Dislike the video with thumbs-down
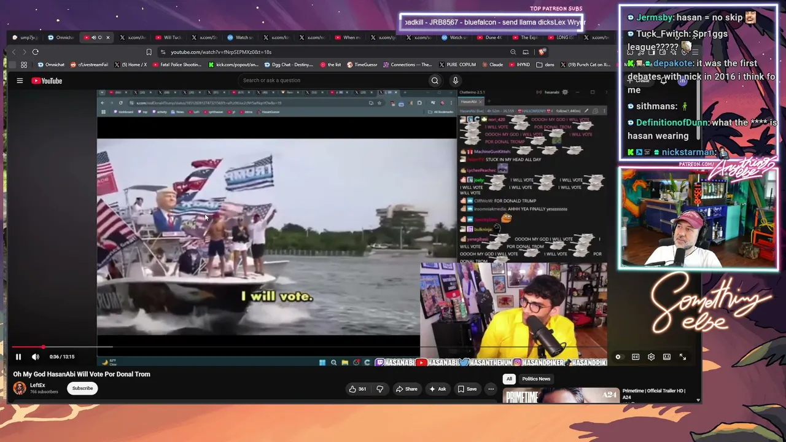This screenshot has height=442, width=786. tap(379, 389)
